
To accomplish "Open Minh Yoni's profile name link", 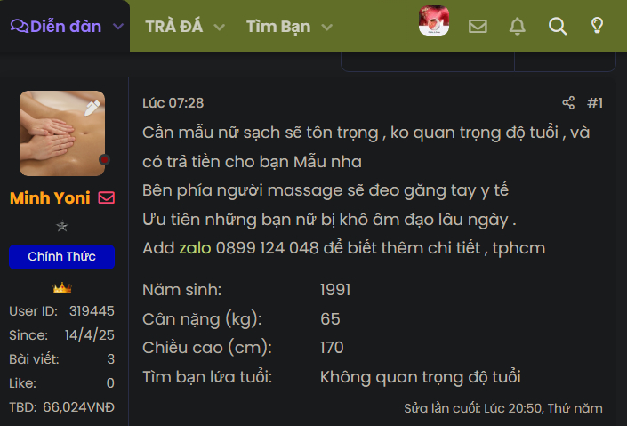I will click(50, 198).
